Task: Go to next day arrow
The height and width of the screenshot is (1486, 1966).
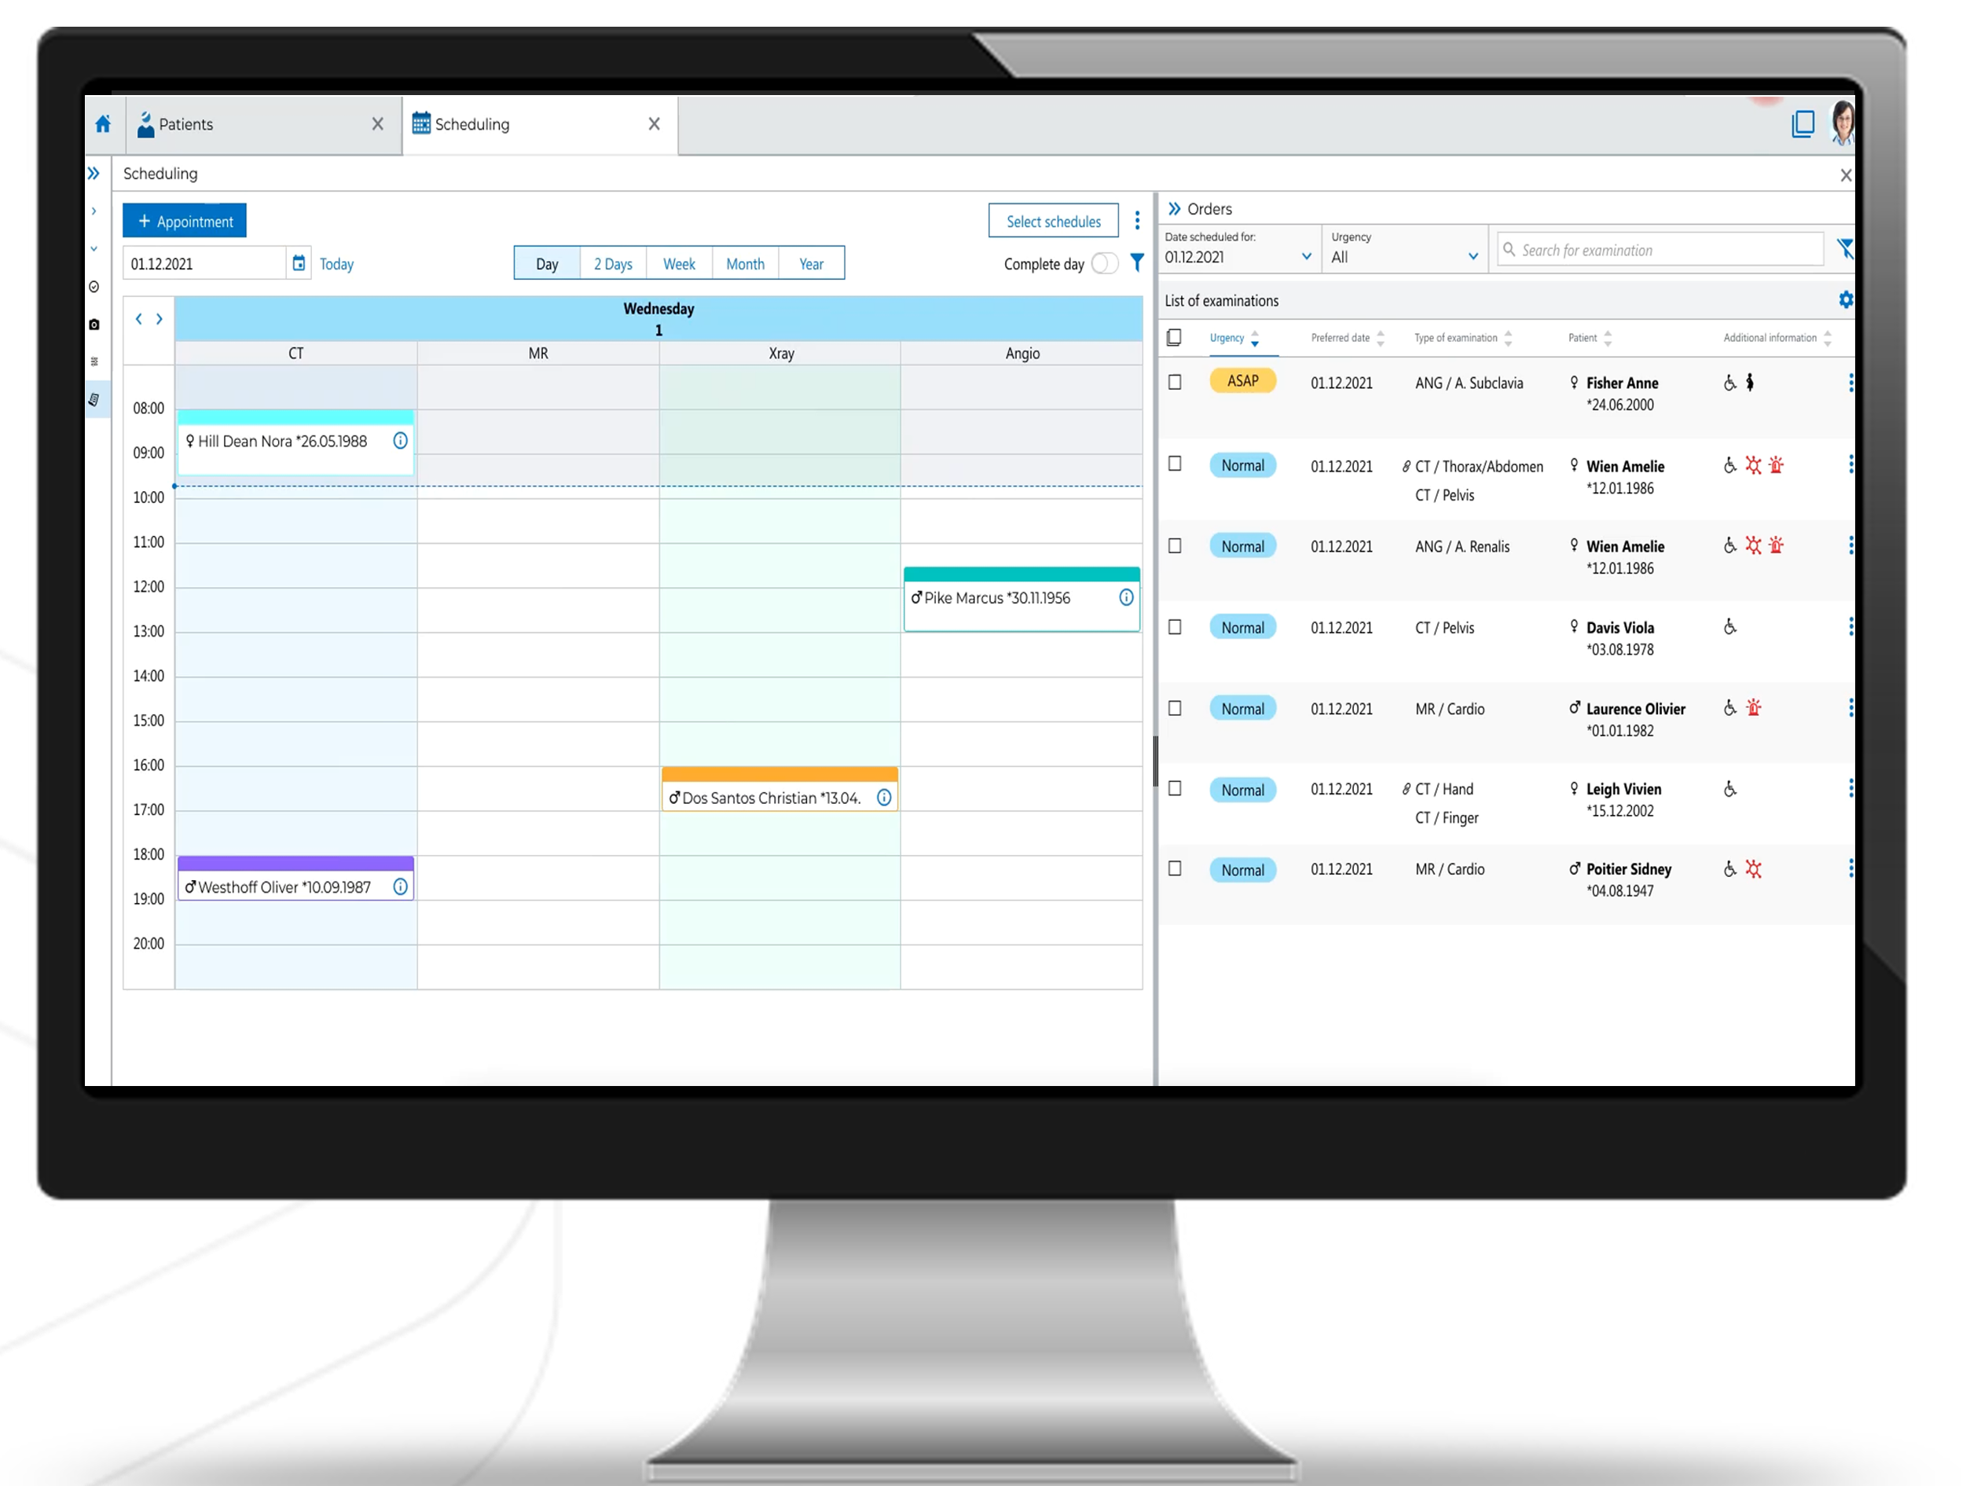Action: point(160,319)
